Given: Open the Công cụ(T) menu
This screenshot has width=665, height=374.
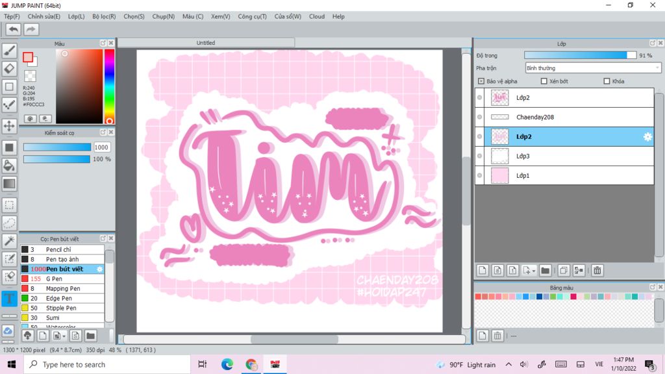Looking at the screenshot, I should (x=252, y=16).
